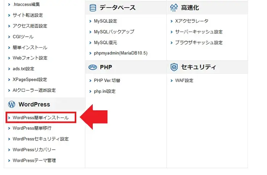Open MySQLバックアップ
This screenshot has width=267, height=175.
point(114,32)
